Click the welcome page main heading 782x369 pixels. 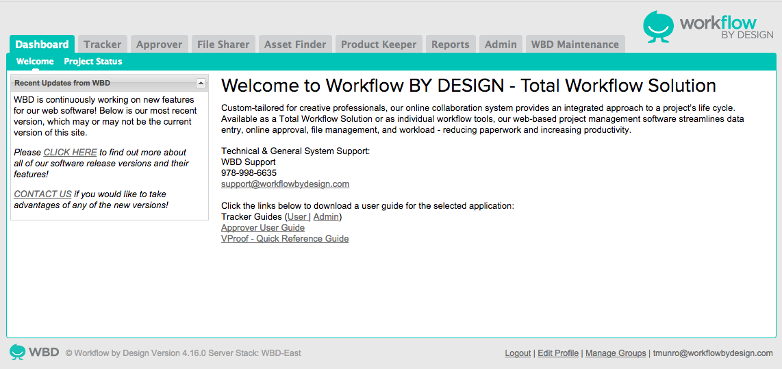coord(469,86)
